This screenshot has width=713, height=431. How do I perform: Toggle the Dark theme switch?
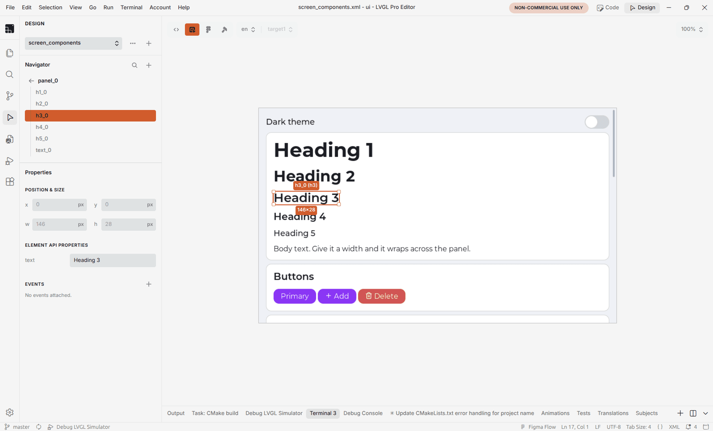click(x=597, y=122)
